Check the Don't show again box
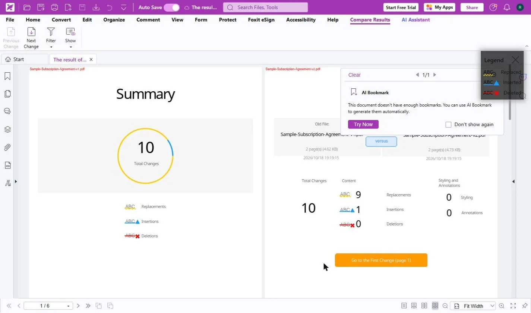The width and height of the screenshot is (531, 313). (449, 124)
